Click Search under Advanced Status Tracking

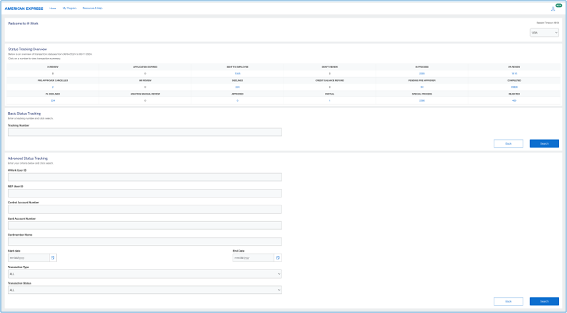pos(544,301)
